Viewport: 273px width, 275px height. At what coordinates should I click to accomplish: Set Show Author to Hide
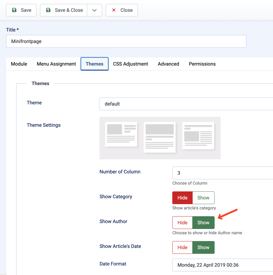click(x=182, y=223)
